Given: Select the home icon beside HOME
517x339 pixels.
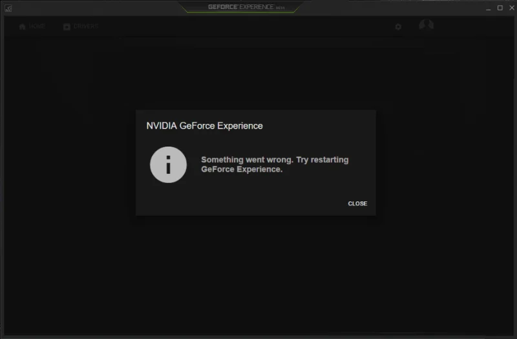Looking at the screenshot, I should [x=22, y=26].
